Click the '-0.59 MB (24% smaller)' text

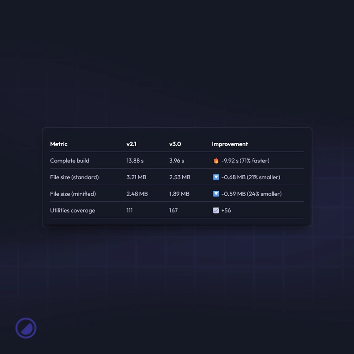click(251, 194)
